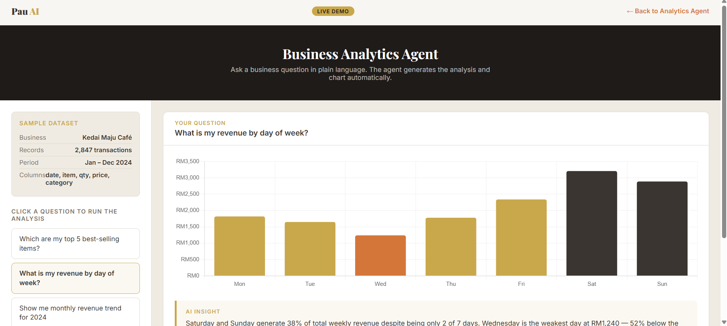Viewport: 727px width, 326px height.
Task: Click the Tuesday revenue bar
Action: point(310,248)
